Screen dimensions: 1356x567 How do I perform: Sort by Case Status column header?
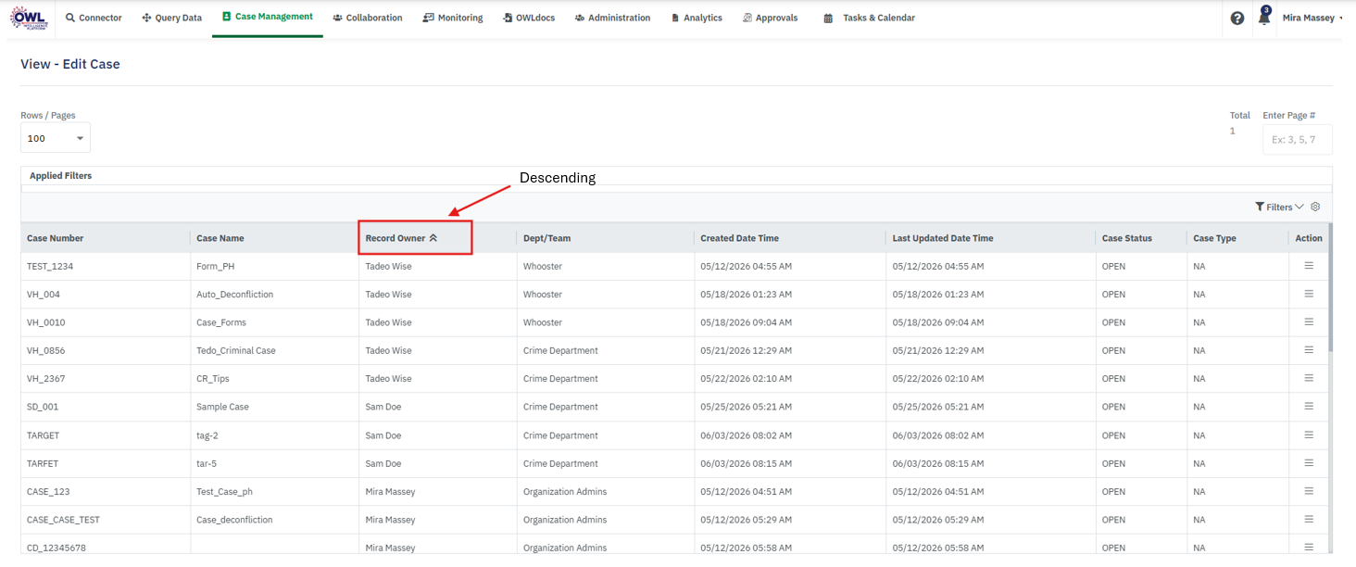tap(1127, 238)
